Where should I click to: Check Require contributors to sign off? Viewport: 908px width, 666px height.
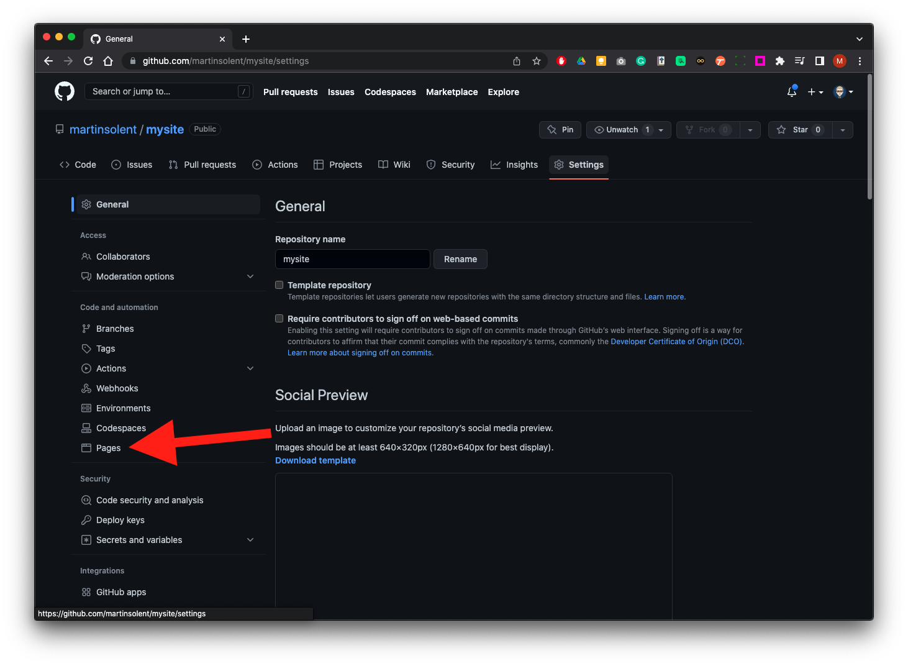point(279,319)
